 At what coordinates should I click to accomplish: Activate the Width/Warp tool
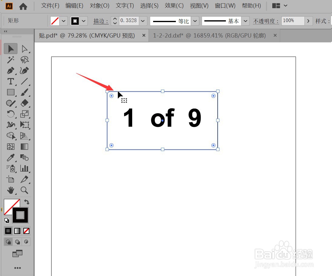11,125
